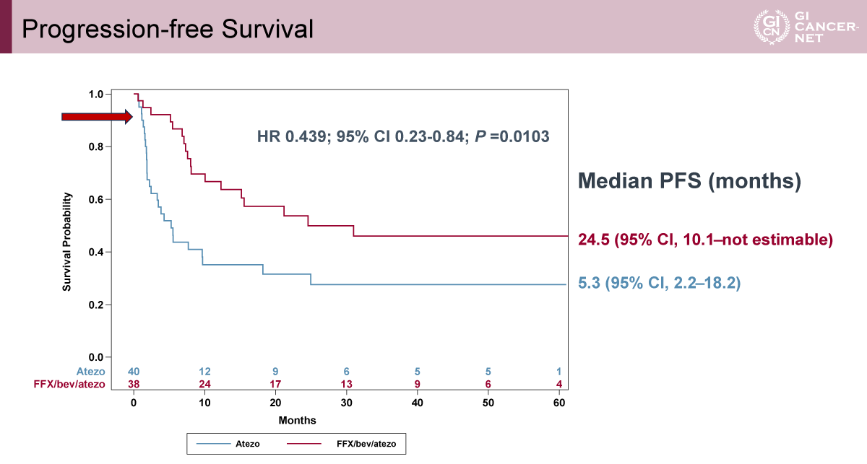The image size is (867, 464).
Task: Click the Survival Probability y-axis label
Action: pyautogui.click(x=66, y=242)
